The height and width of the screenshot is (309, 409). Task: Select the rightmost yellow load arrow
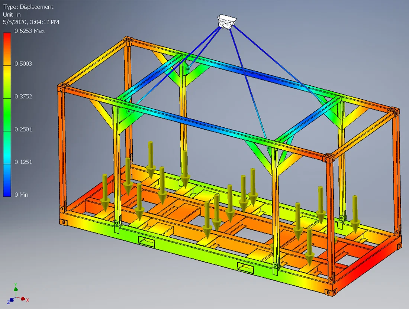click(355, 214)
